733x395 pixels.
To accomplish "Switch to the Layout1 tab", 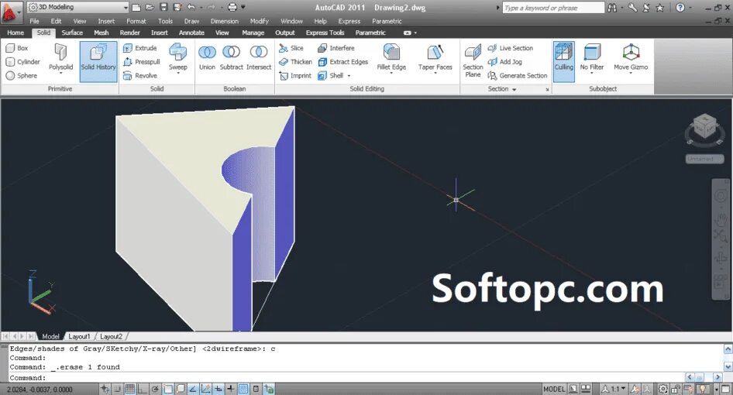I will [x=79, y=337].
